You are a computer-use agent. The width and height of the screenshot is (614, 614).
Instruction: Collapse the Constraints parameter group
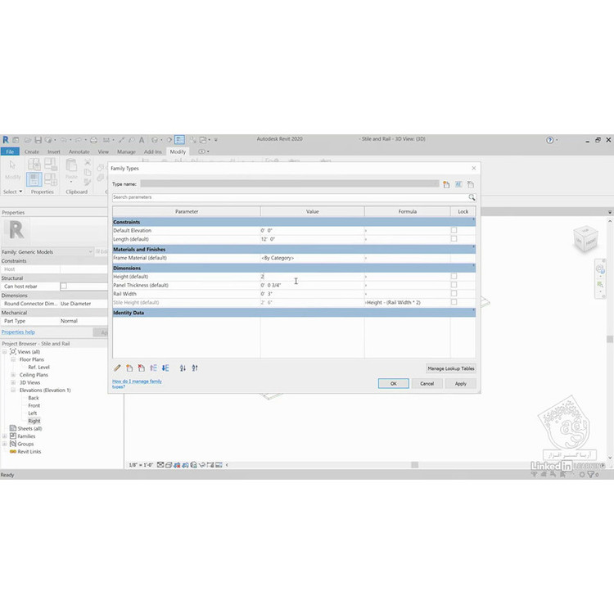tap(473, 222)
